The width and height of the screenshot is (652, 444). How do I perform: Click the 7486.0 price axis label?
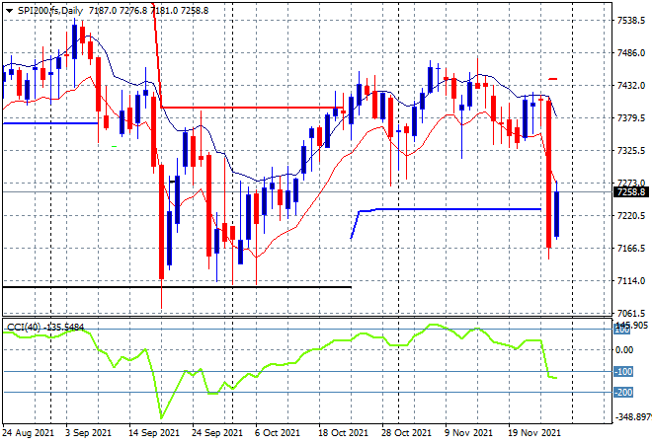631,52
